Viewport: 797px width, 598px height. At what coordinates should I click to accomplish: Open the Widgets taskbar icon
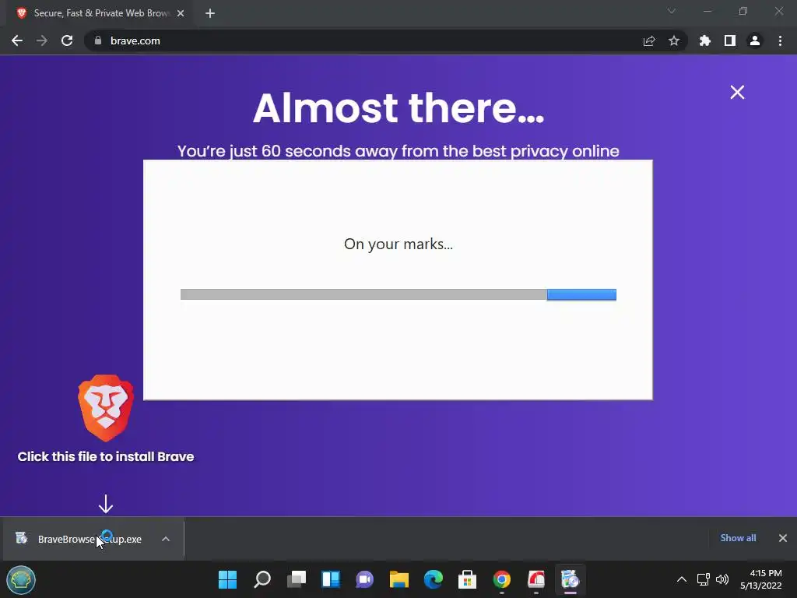[330, 579]
